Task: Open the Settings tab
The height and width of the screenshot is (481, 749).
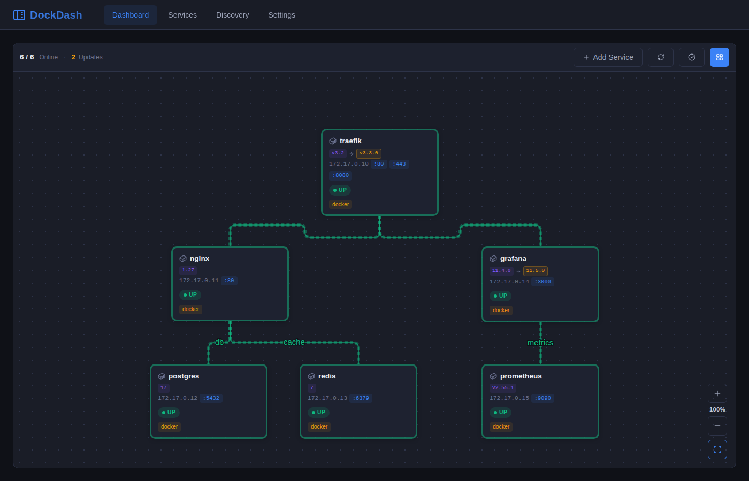Action: pyautogui.click(x=282, y=15)
